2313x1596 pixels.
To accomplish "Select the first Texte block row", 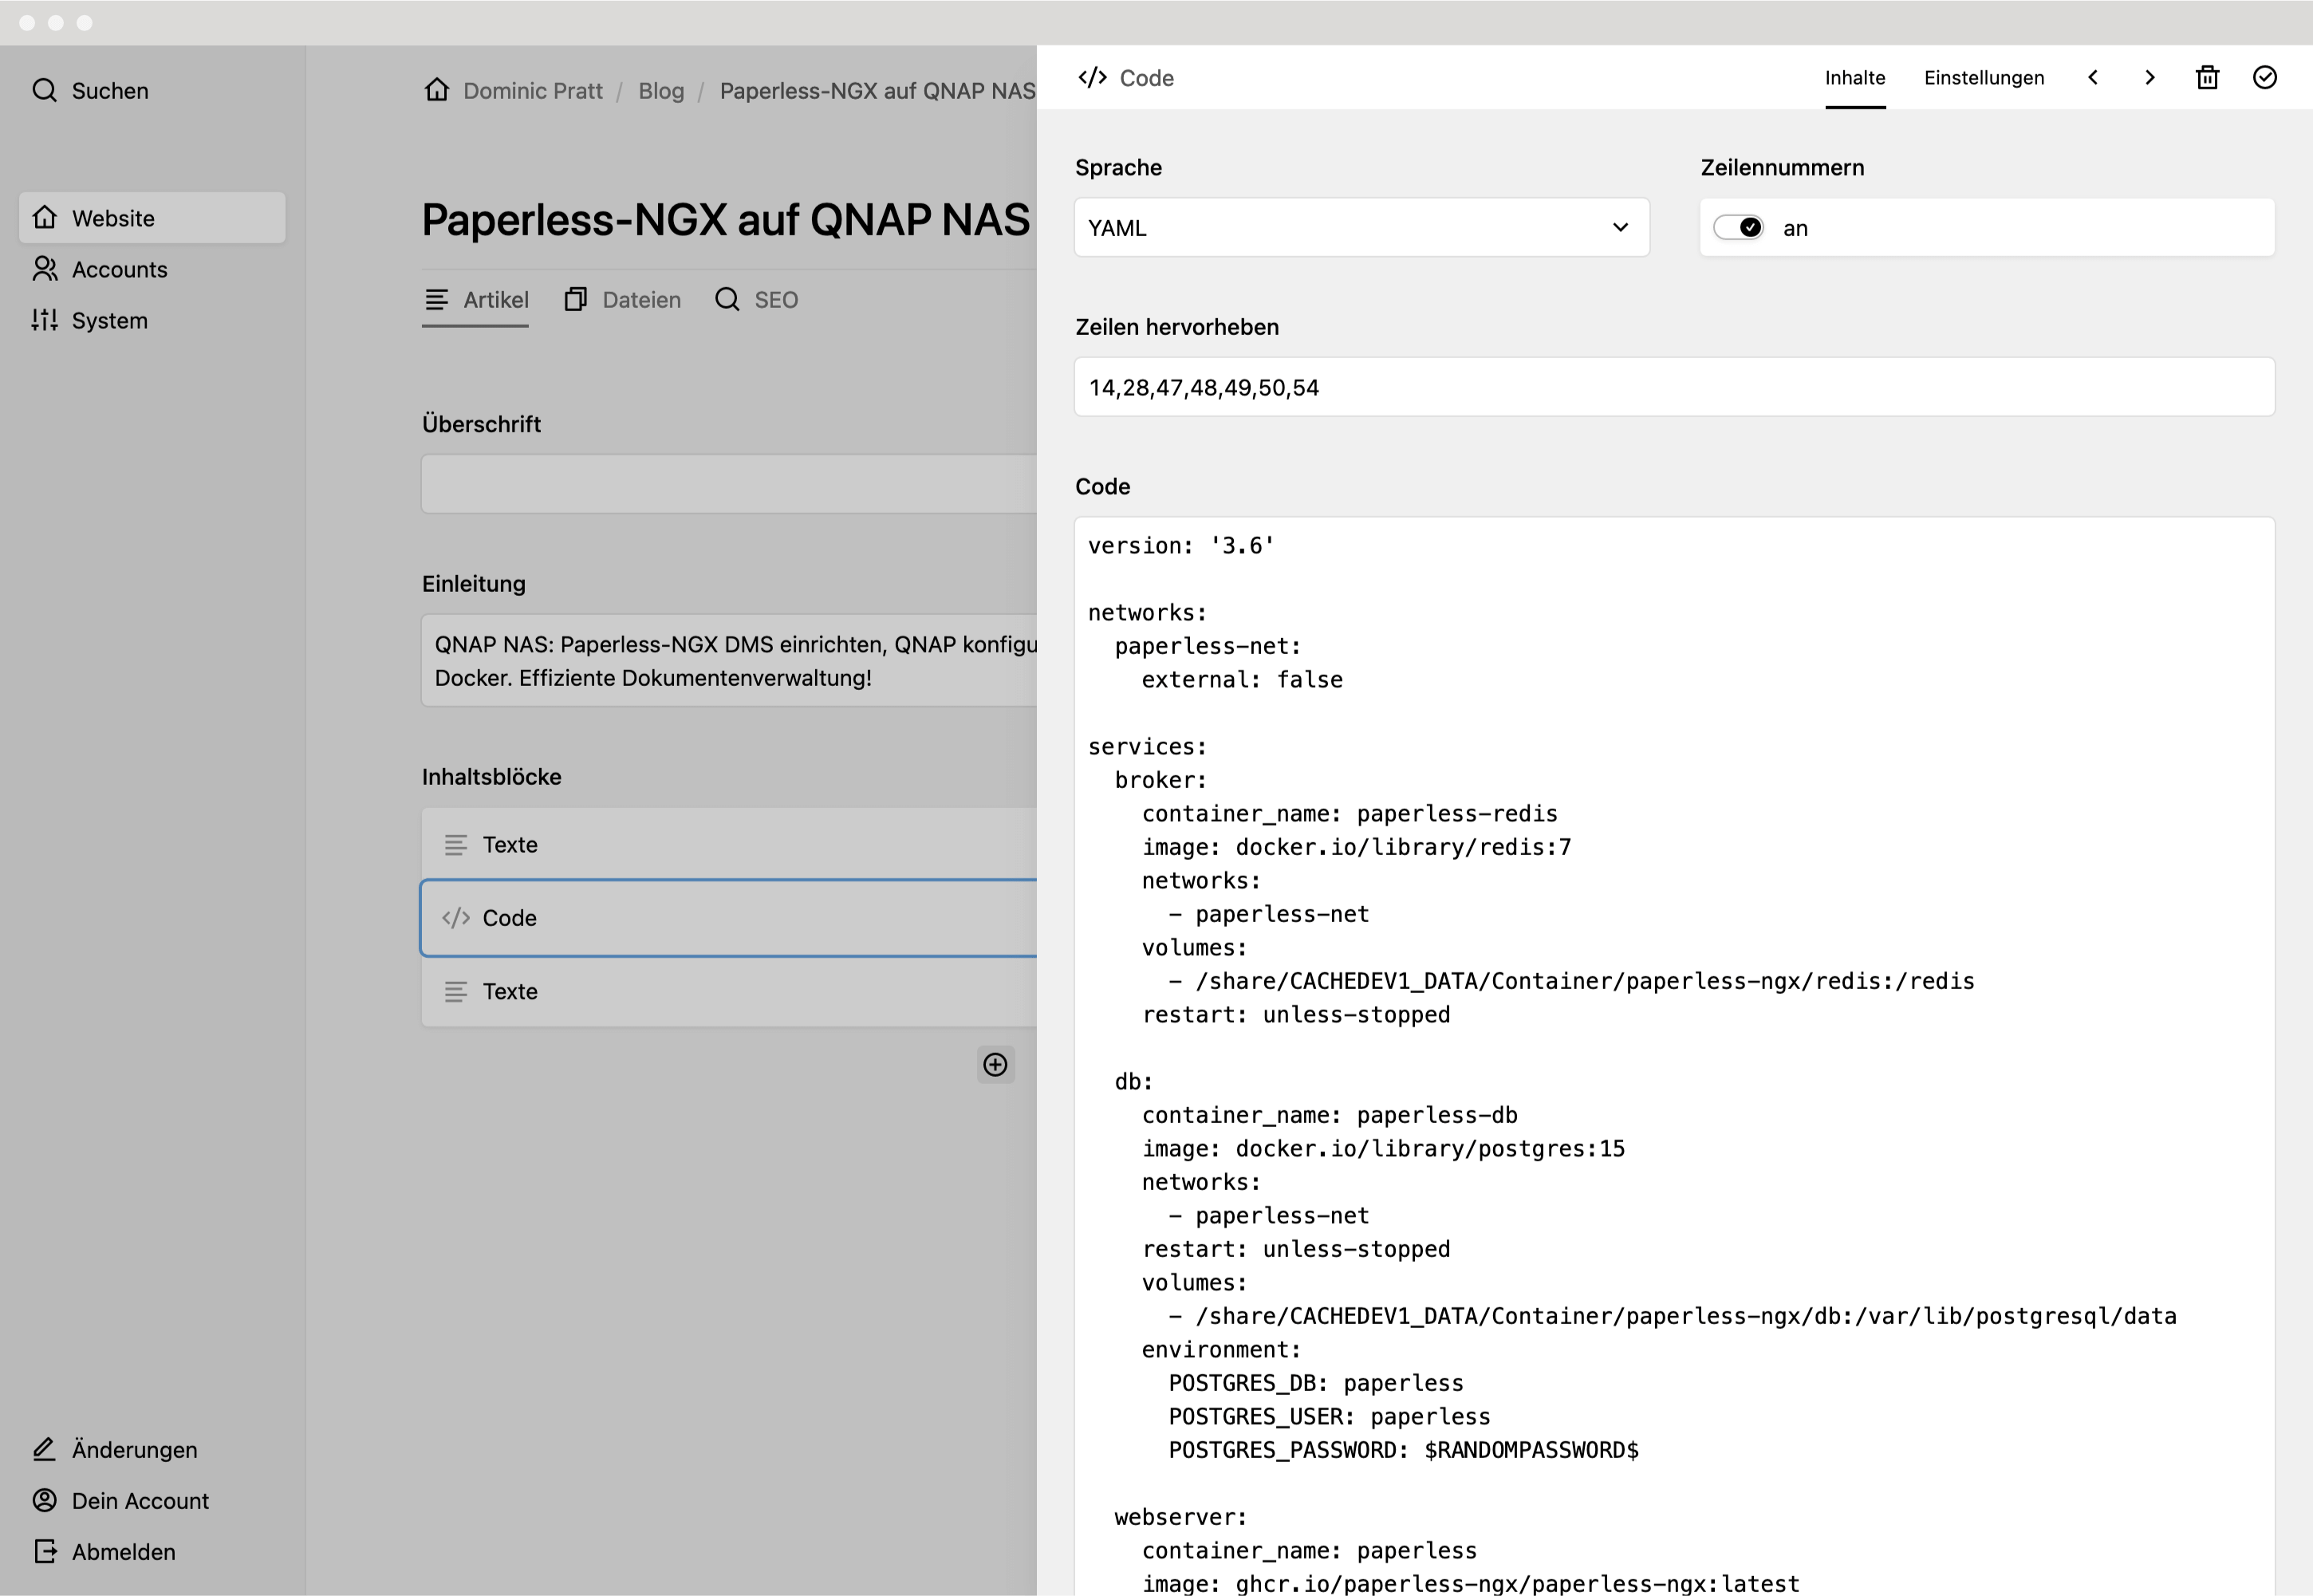I will (729, 844).
